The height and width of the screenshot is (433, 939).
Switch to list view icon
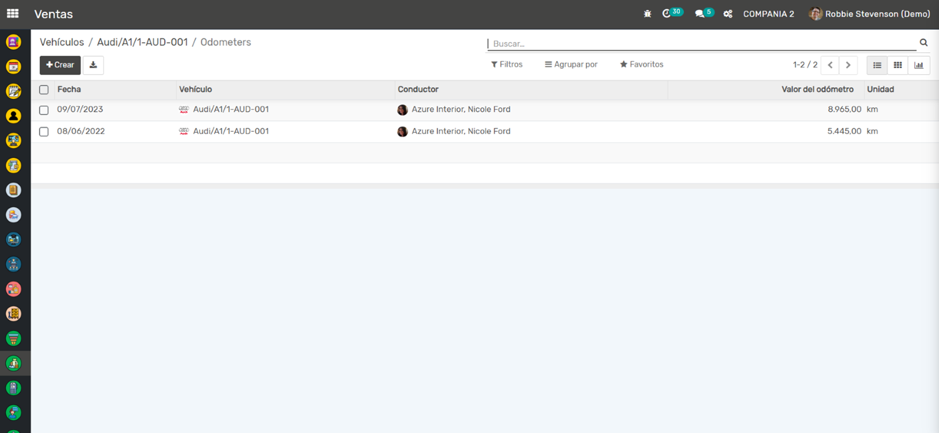pyautogui.click(x=877, y=65)
